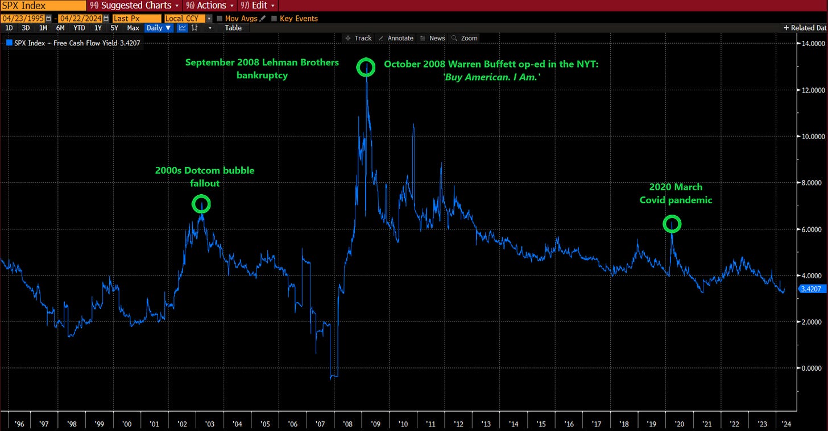This screenshot has width=828, height=431.
Task: Click the Related Data button
Action: click(x=805, y=28)
